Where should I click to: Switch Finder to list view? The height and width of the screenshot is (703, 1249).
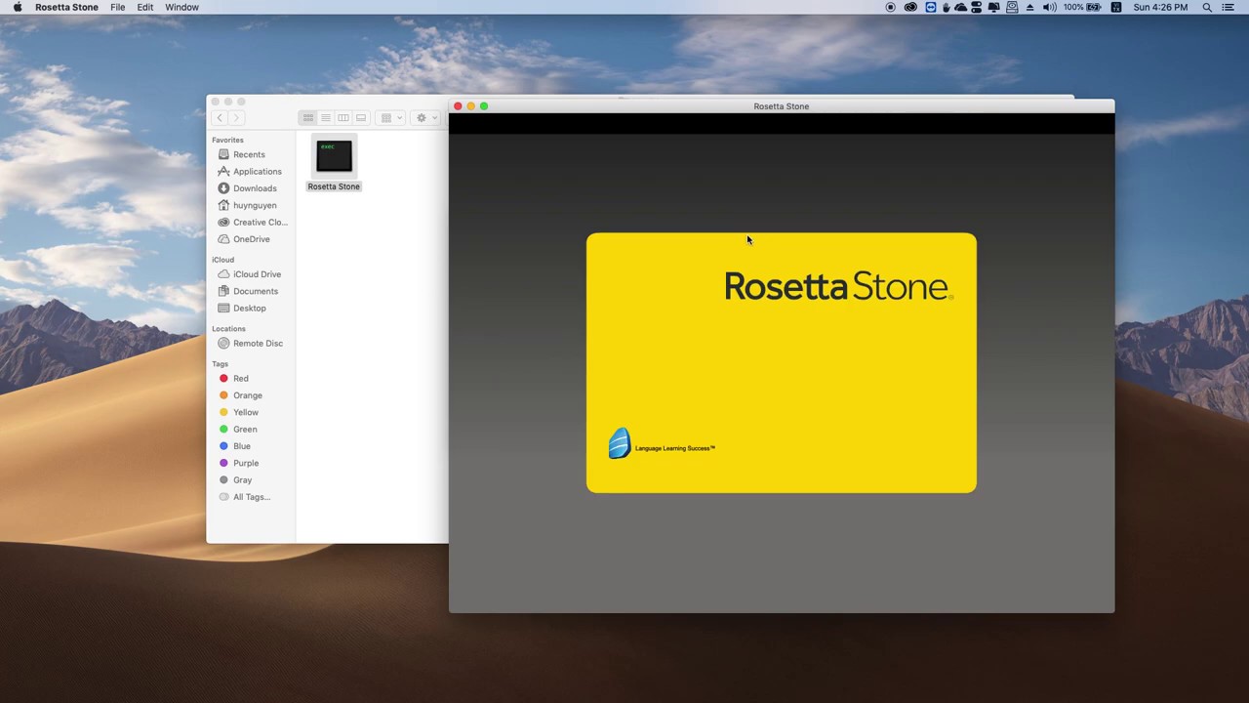[x=326, y=118]
